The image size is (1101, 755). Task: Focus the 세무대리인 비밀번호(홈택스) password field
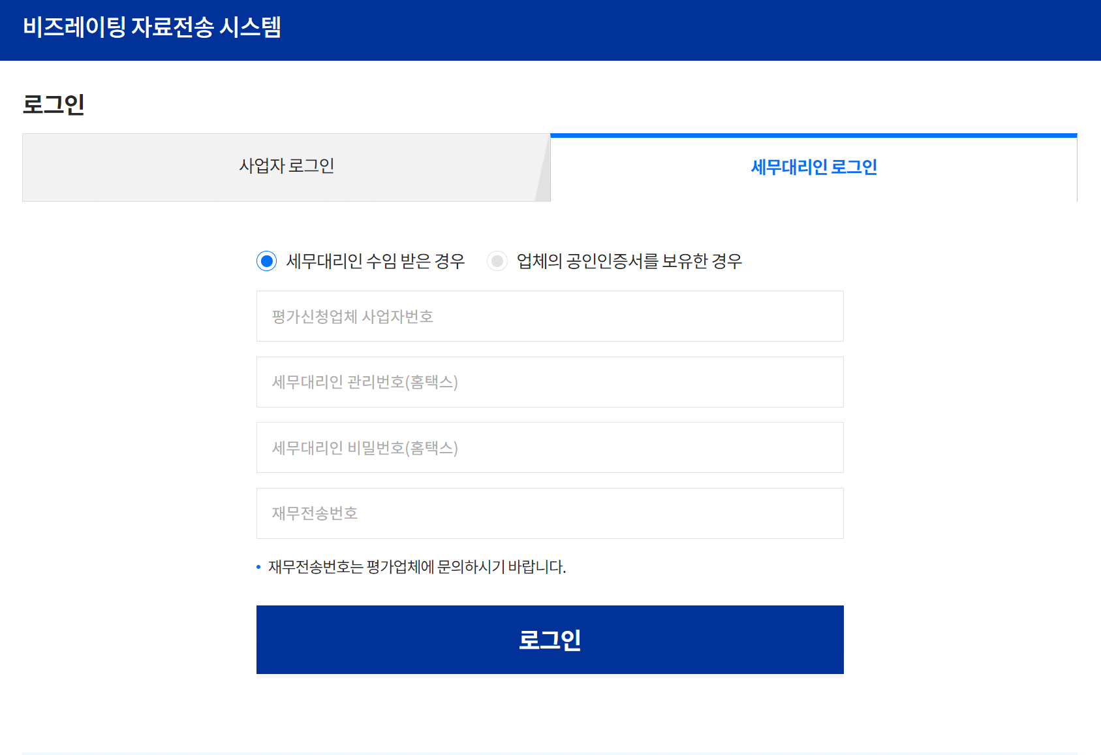point(550,447)
